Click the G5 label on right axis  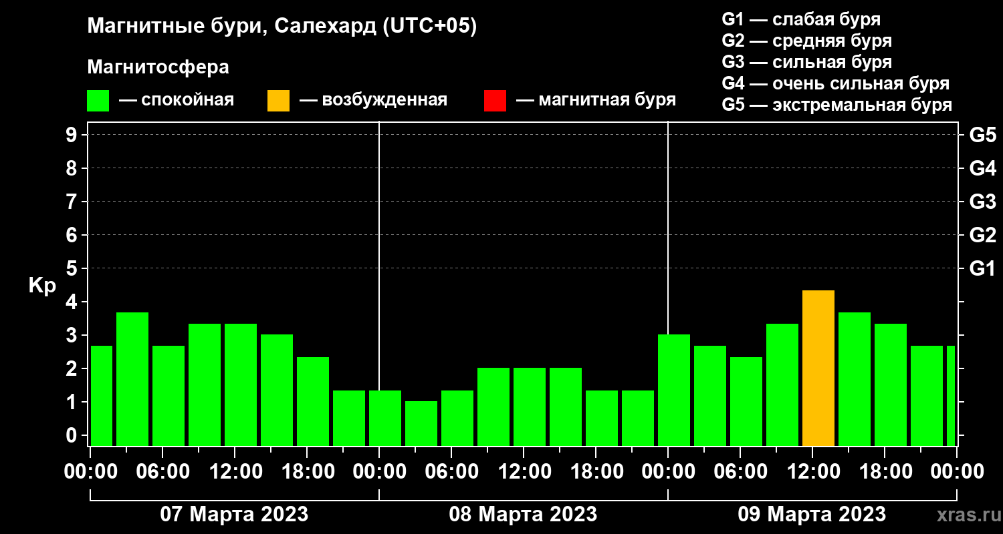click(982, 135)
